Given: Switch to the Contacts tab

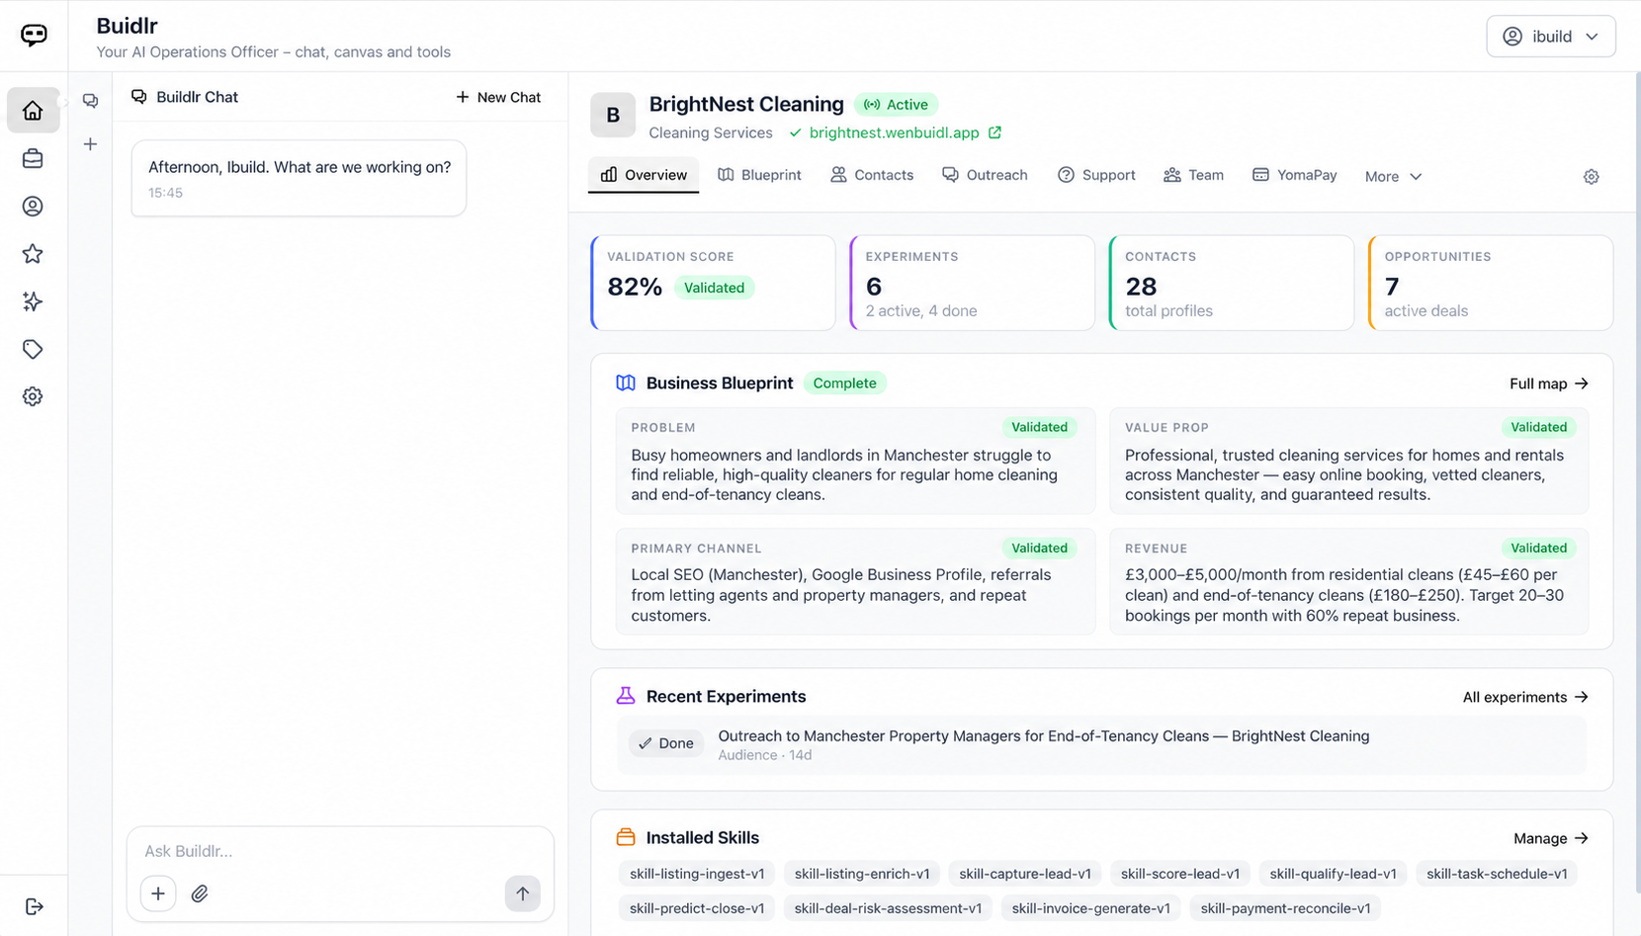Looking at the screenshot, I should (872, 175).
